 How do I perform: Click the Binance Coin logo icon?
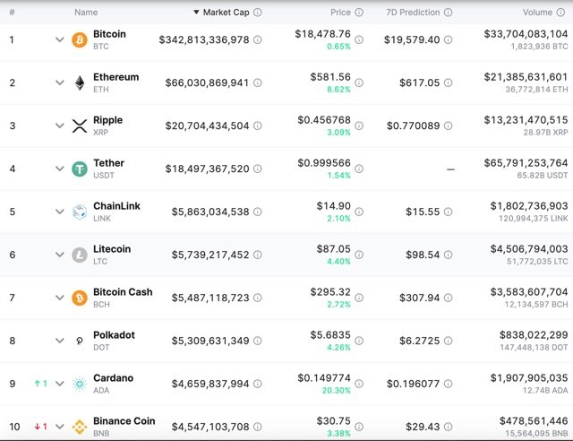pyautogui.click(x=80, y=427)
